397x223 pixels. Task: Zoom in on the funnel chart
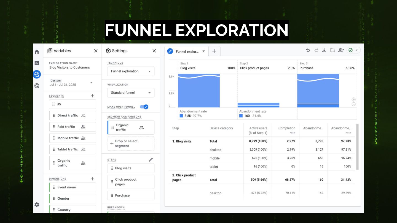[353, 99]
